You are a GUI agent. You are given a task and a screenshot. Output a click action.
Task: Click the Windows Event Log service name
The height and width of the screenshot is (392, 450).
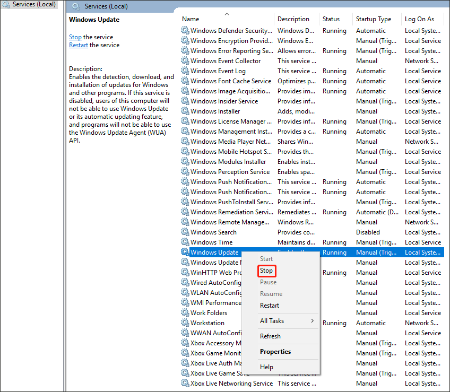point(218,71)
